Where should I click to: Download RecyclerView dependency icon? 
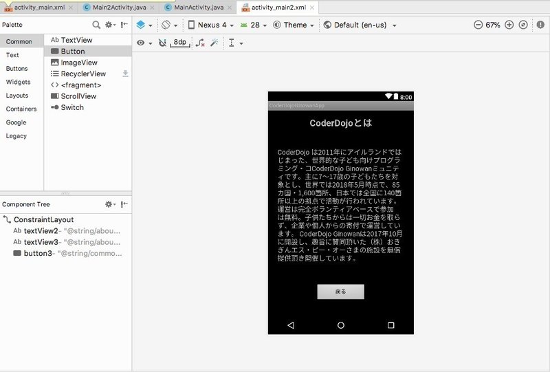(125, 74)
